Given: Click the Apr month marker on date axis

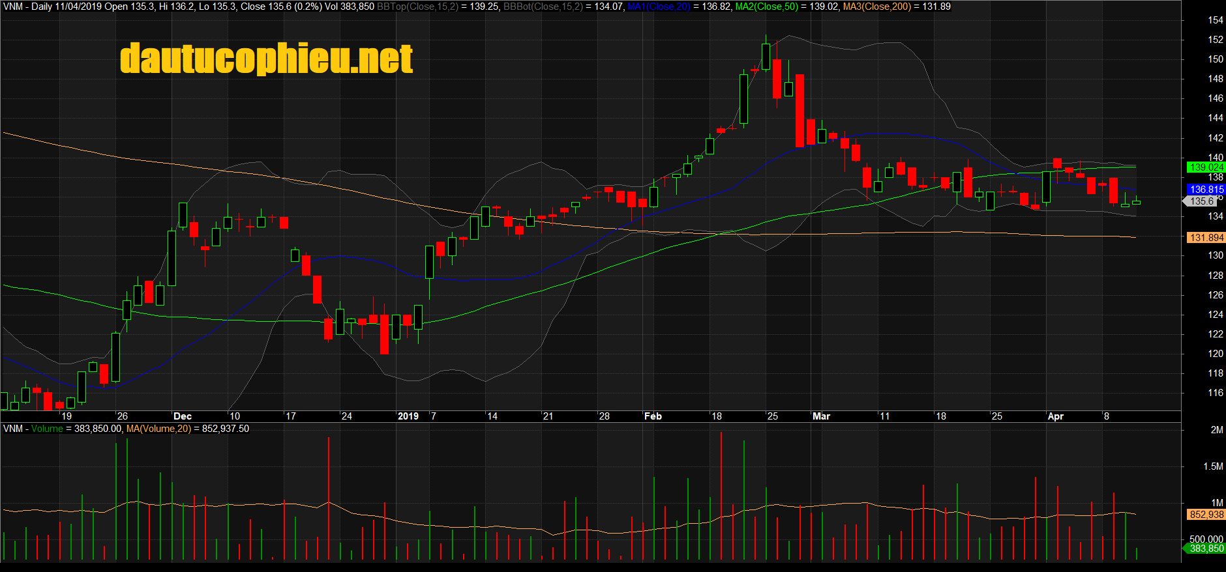Looking at the screenshot, I should (x=1056, y=416).
